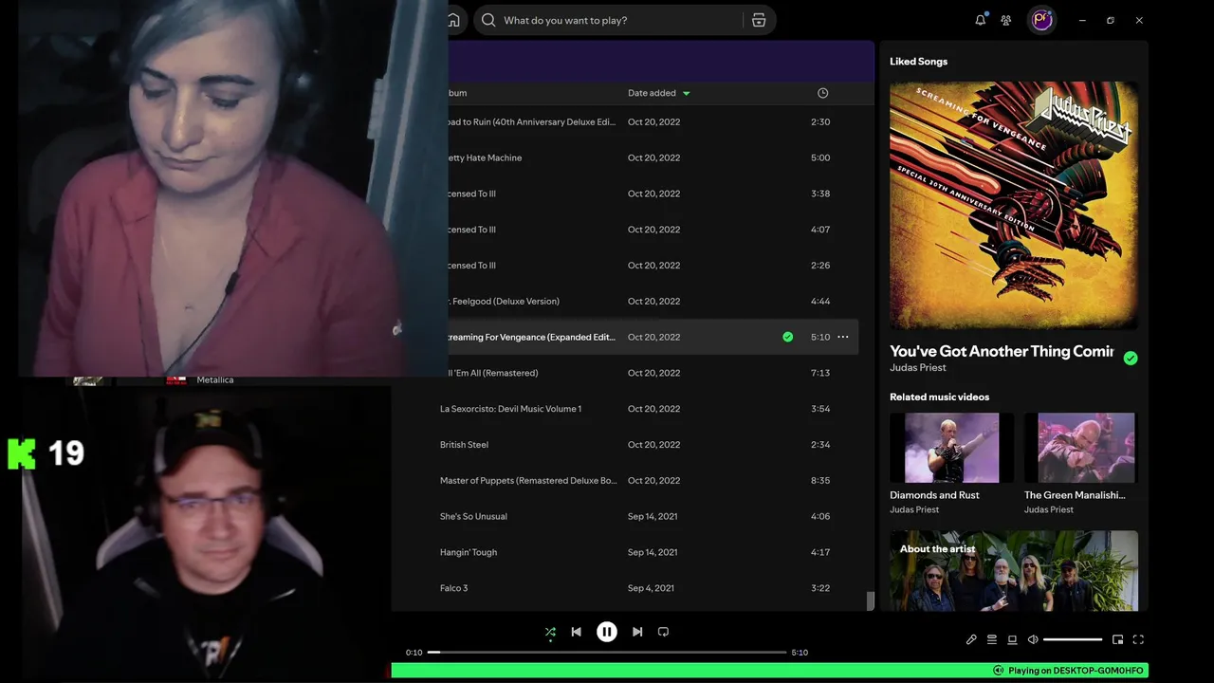Click Screaming for Vengeance album cover

[x=1014, y=205]
